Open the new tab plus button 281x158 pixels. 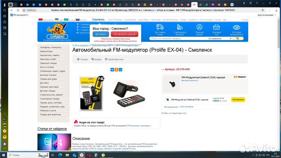click(x=232, y=4)
